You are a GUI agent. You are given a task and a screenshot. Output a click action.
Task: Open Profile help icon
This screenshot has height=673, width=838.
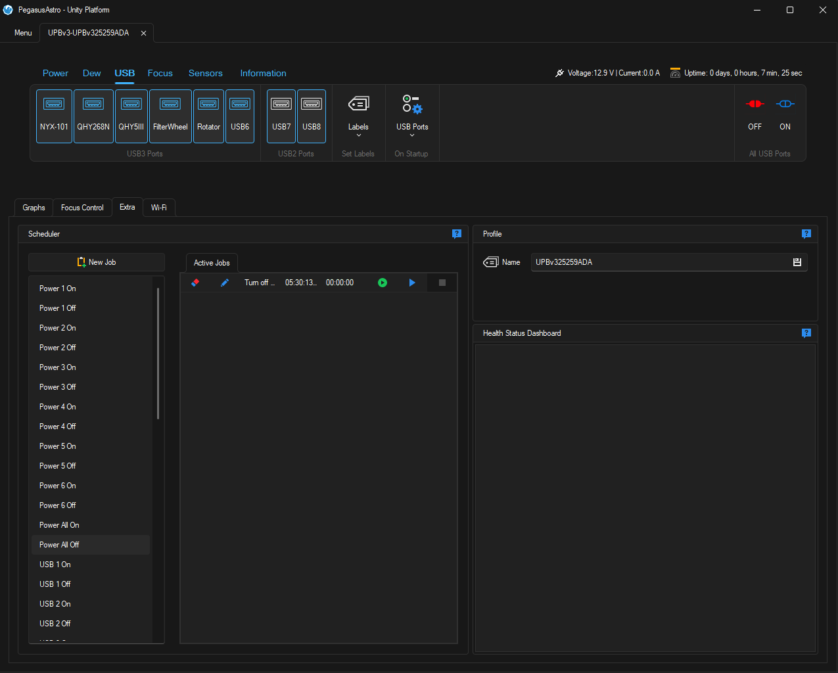(806, 234)
